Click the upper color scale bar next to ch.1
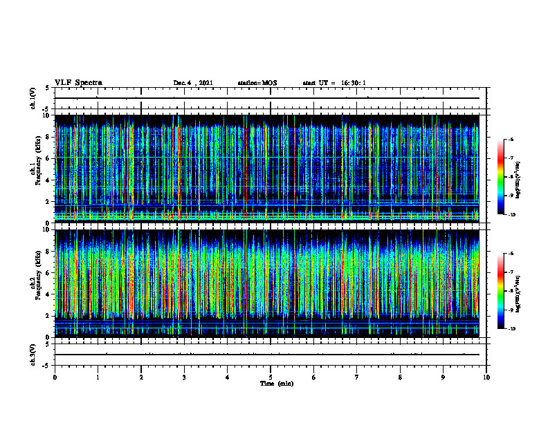This screenshot has height=423, width=548. point(500,177)
